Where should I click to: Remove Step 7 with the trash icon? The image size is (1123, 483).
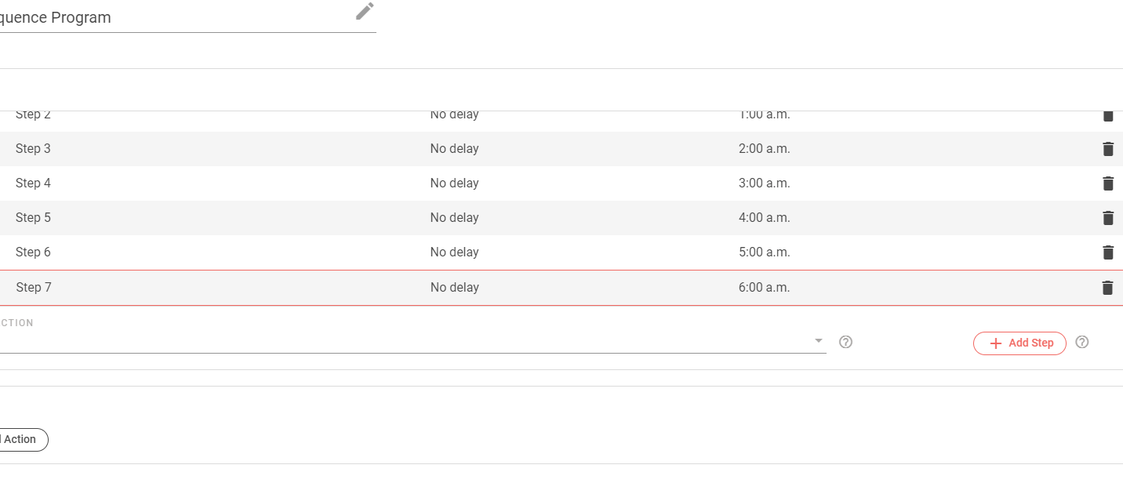pyautogui.click(x=1107, y=288)
